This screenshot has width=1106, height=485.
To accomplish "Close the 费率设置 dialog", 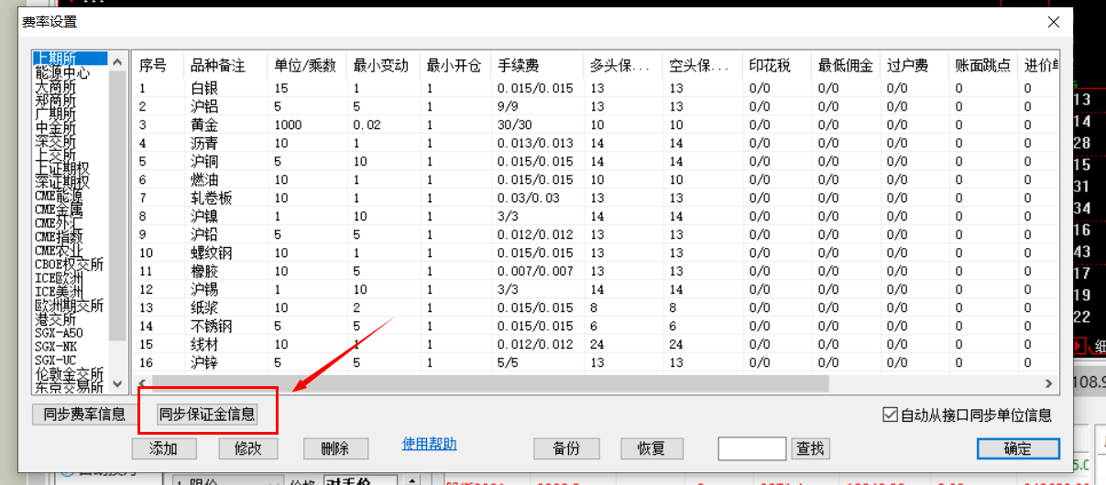I will (1055, 22).
